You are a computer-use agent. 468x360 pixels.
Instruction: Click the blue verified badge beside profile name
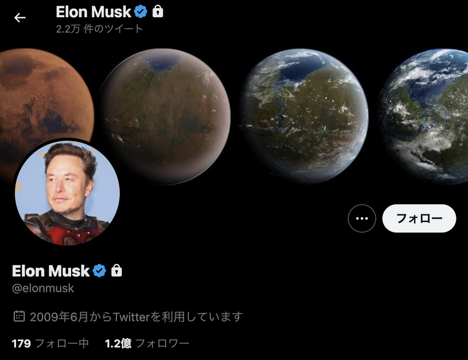[99, 271]
